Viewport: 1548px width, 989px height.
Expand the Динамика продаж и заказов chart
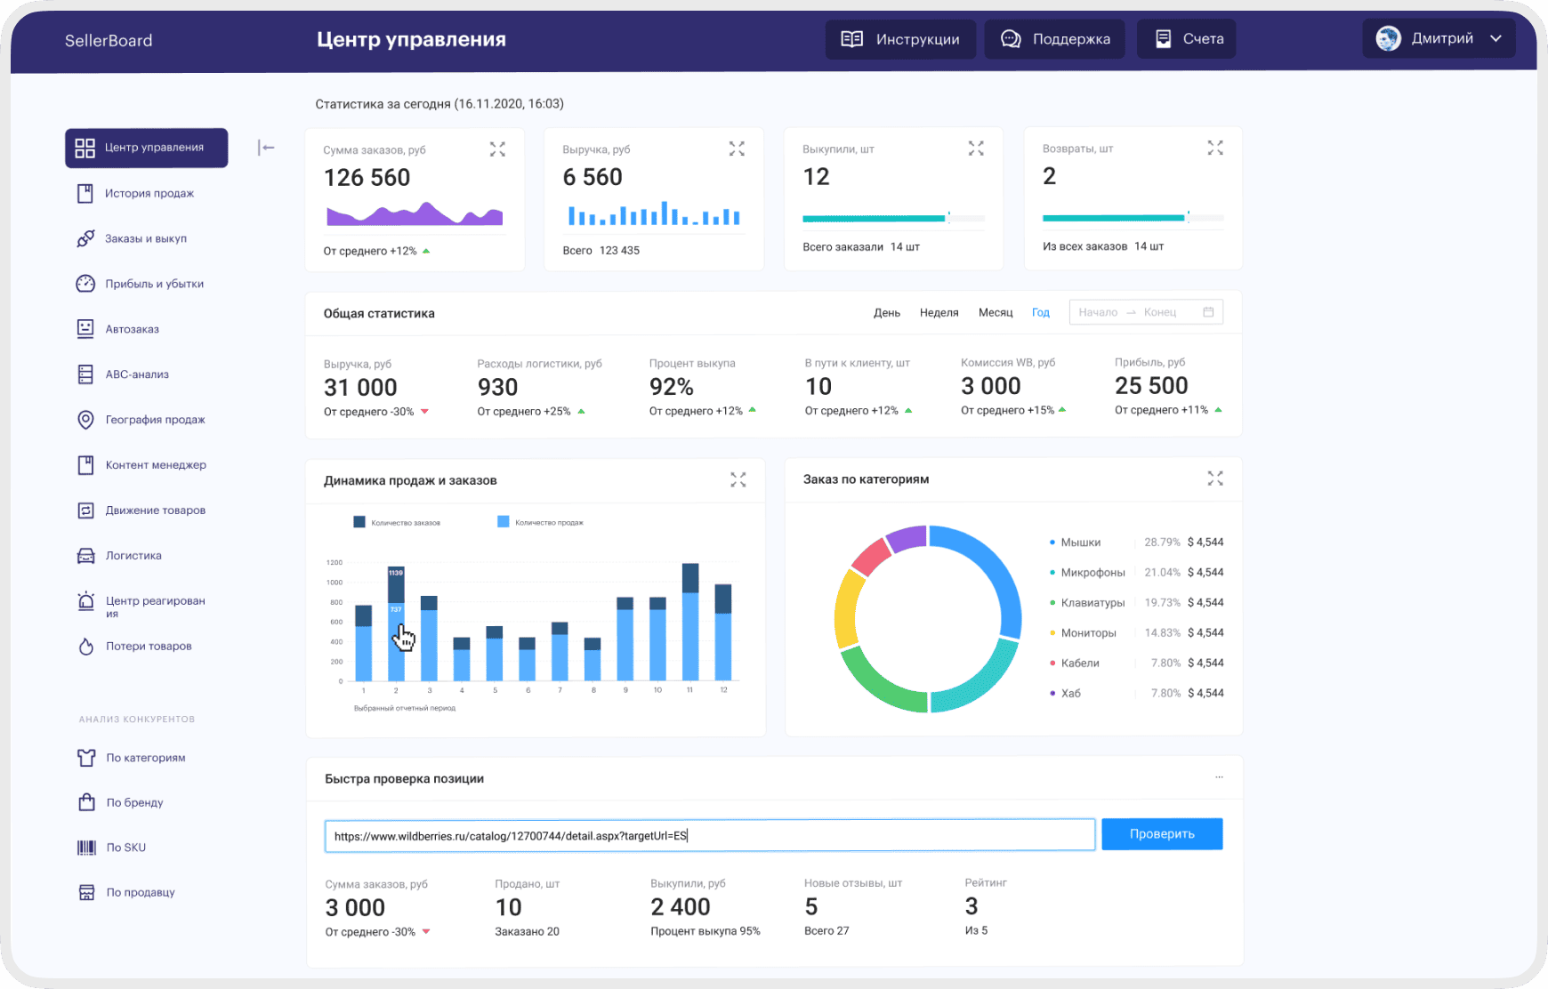click(738, 479)
